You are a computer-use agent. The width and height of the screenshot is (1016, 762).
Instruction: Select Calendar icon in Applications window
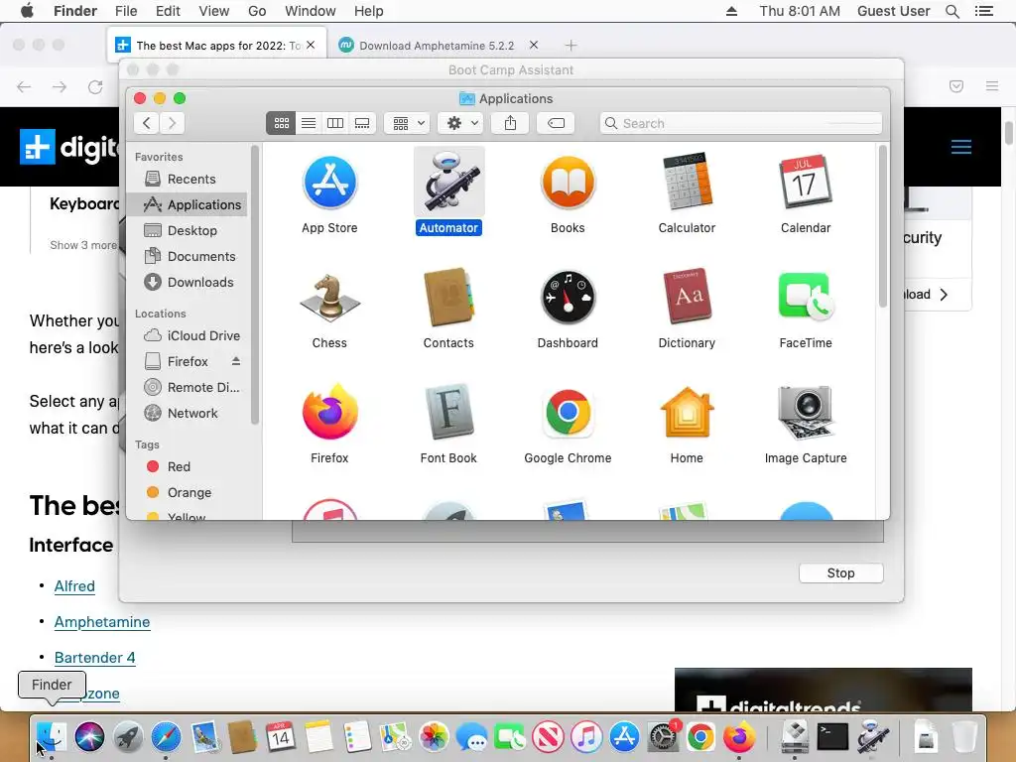(x=806, y=183)
